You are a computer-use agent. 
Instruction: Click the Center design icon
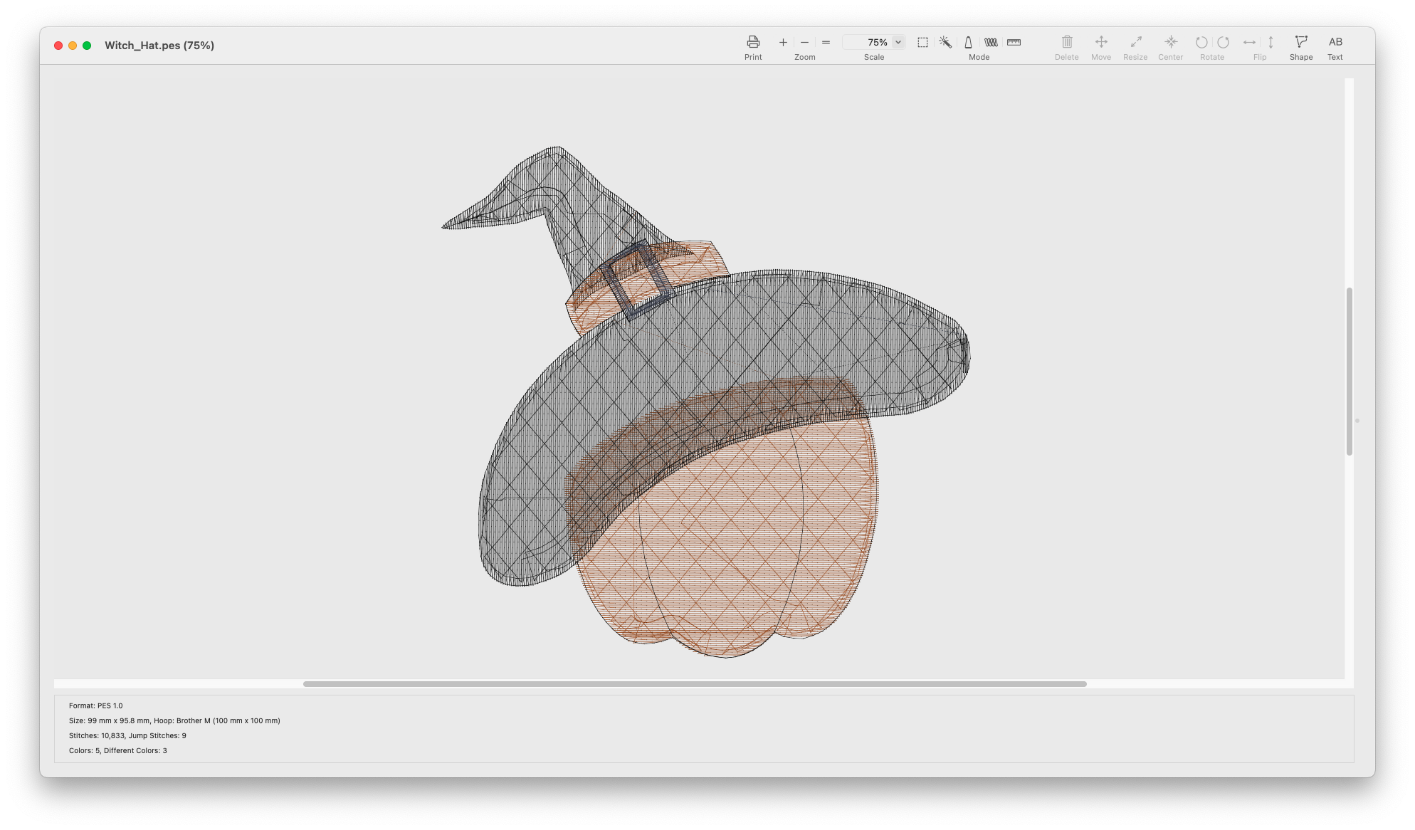coord(1171,42)
